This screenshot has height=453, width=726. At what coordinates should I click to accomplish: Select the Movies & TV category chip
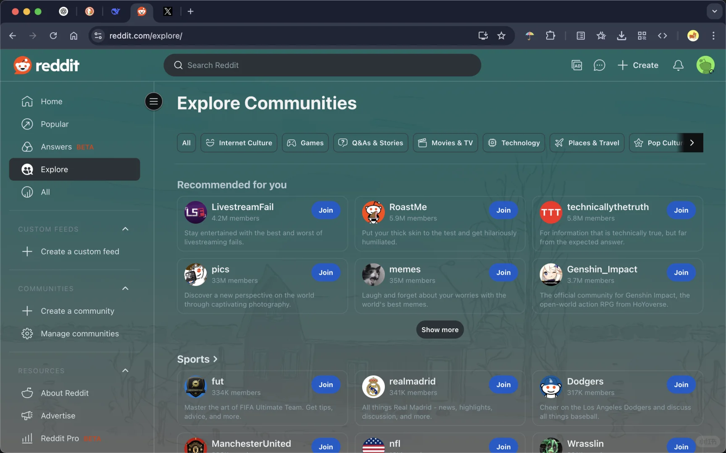[x=445, y=143]
